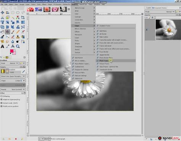Select the Rectangle Select tool
The height and width of the screenshot is (141, 181).
pyautogui.click(x=13, y=13)
